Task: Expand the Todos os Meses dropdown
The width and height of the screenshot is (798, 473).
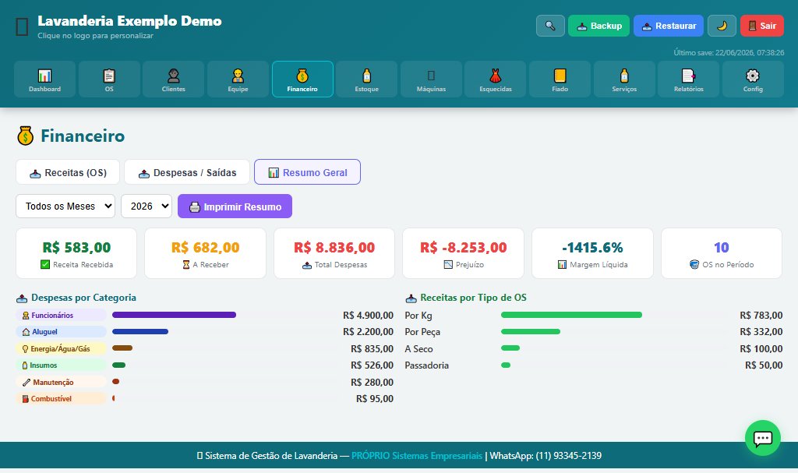Action: point(65,206)
